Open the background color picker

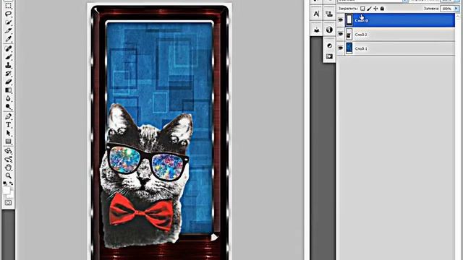(12, 195)
